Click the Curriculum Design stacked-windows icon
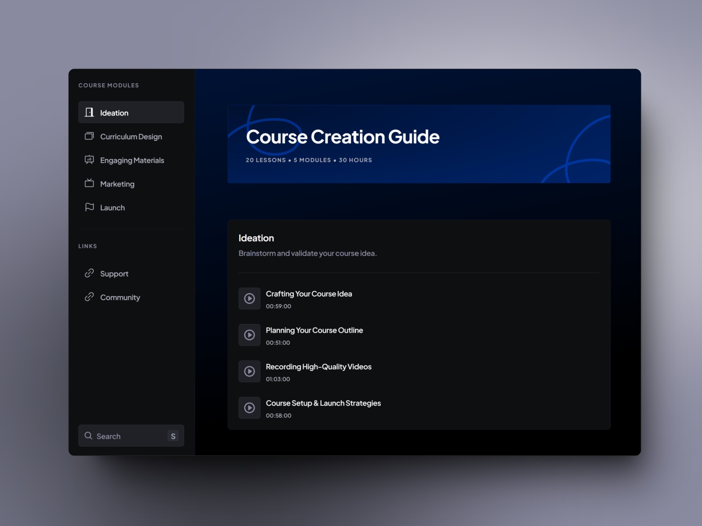The width and height of the screenshot is (702, 526). [89, 136]
